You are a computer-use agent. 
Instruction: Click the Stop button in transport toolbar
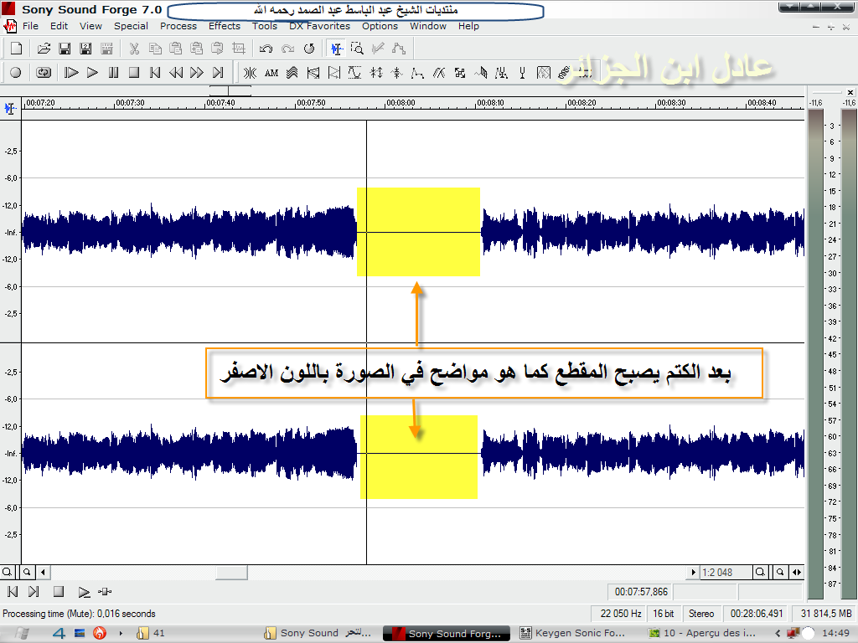[134, 72]
